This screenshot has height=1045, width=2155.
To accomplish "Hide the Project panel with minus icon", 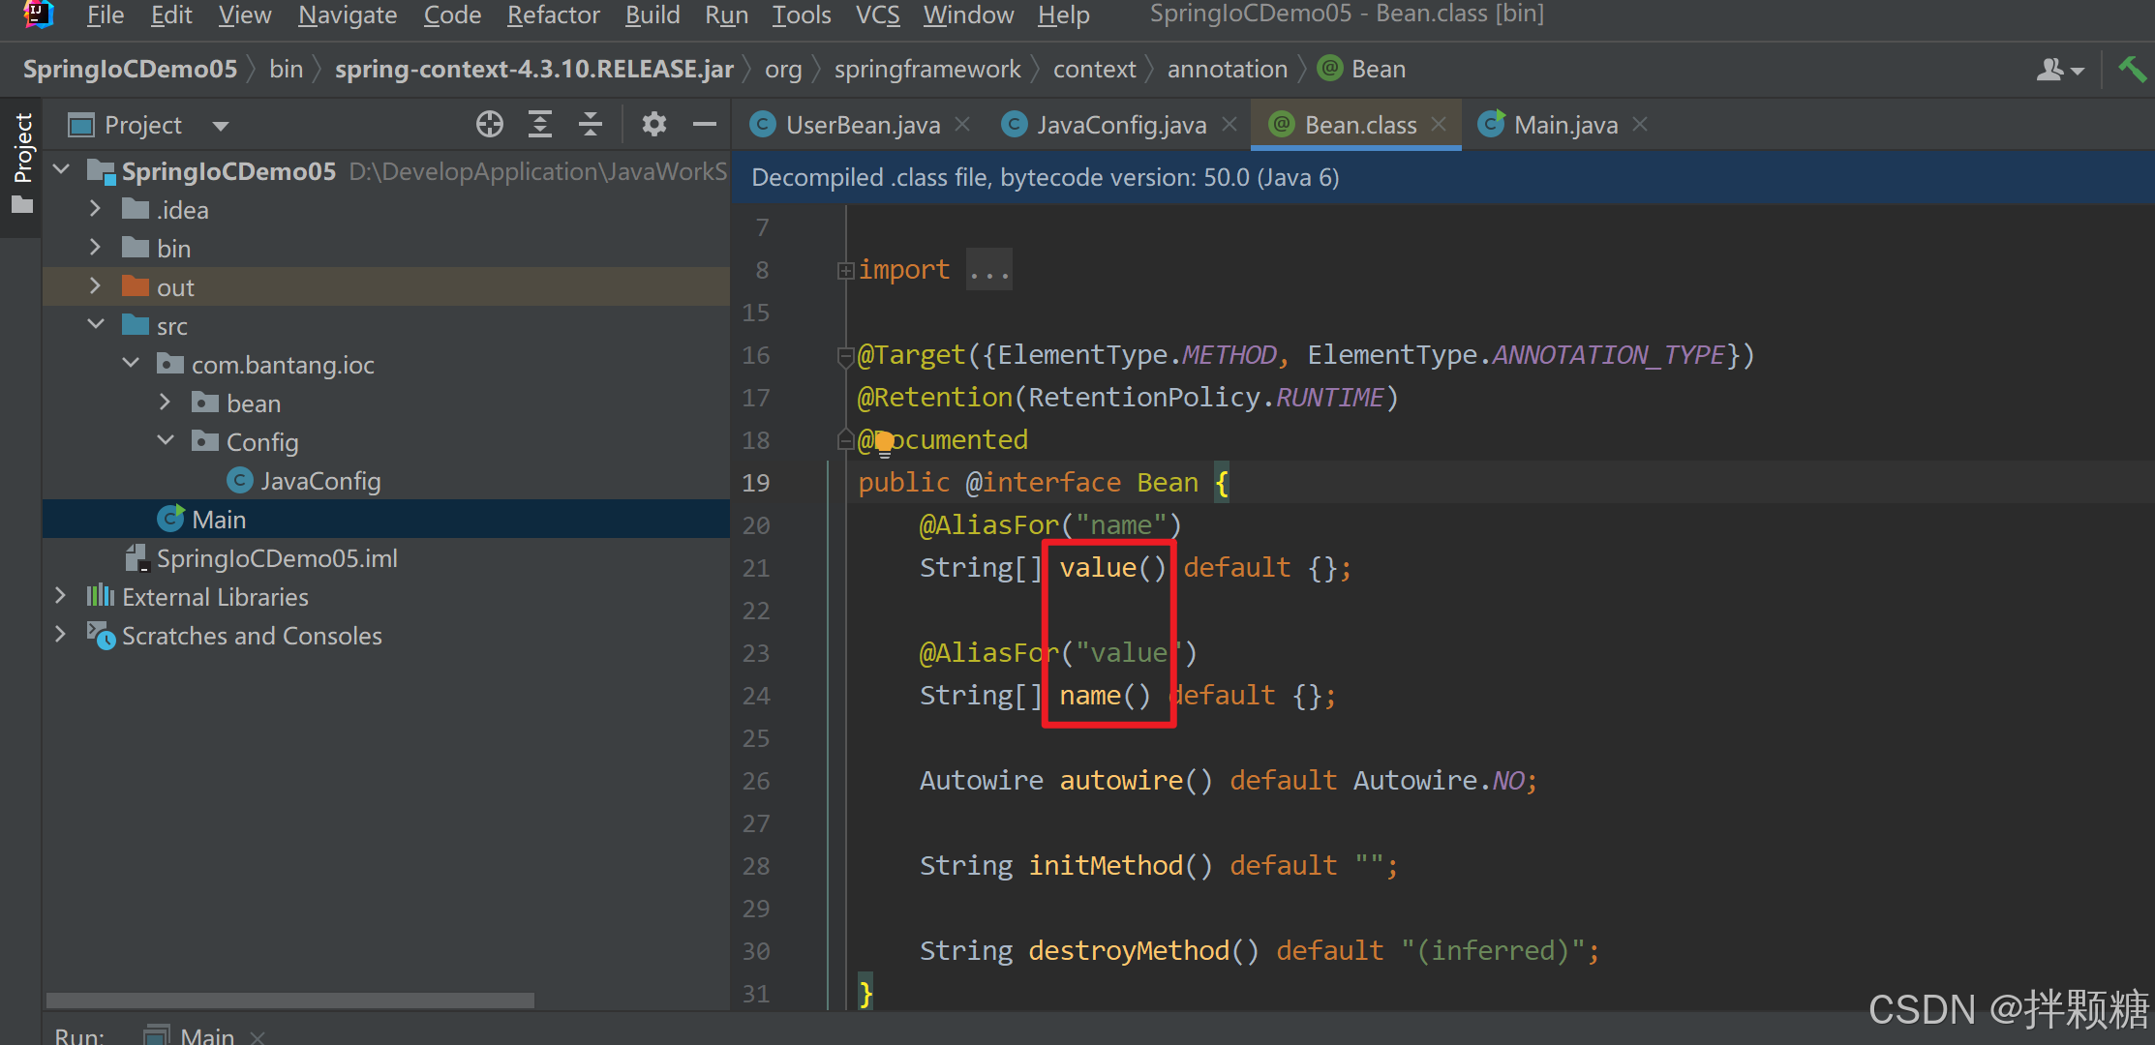I will coord(705,125).
